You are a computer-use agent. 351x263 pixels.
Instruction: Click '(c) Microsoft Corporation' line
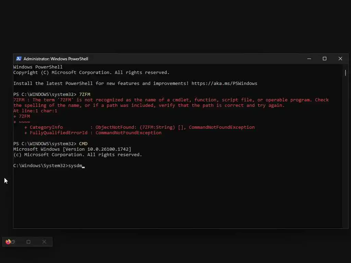click(x=78, y=154)
